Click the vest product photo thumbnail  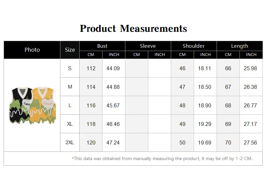click(33, 105)
